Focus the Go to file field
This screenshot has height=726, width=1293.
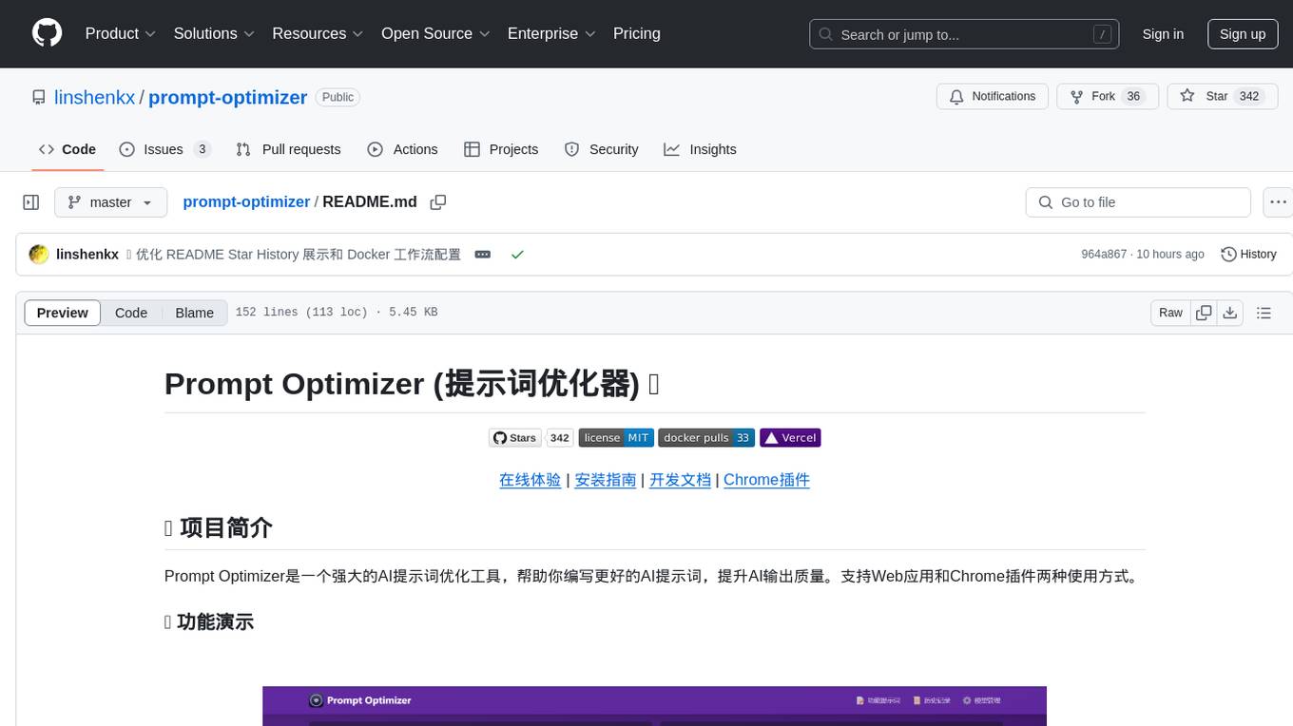point(1138,202)
